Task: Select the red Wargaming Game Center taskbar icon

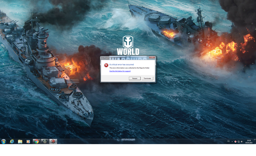Action: pyautogui.click(x=53, y=142)
